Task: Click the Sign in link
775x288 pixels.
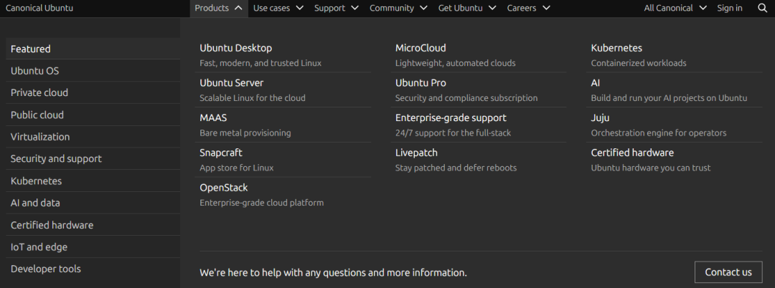Action: click(x=730, y=9)
